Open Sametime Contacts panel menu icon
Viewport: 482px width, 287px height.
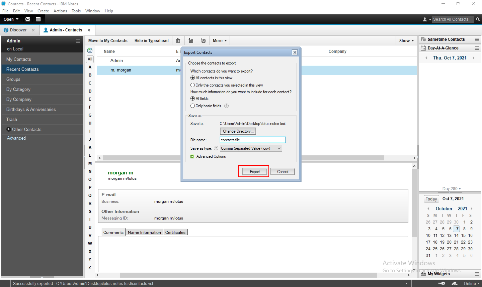click(477, 39)
